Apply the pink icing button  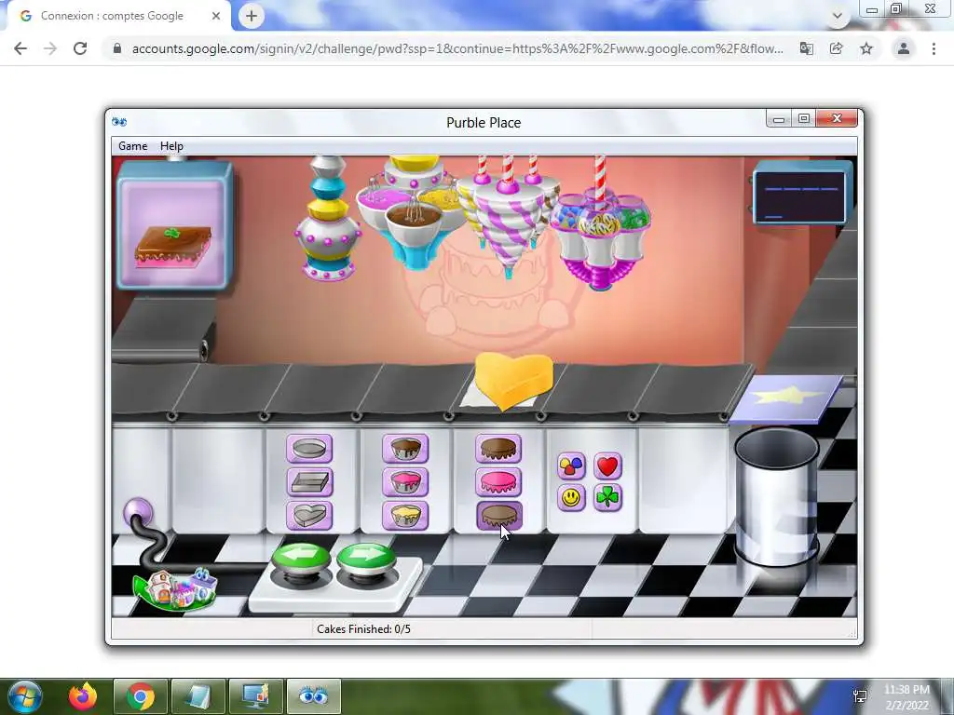pos(498,482)
